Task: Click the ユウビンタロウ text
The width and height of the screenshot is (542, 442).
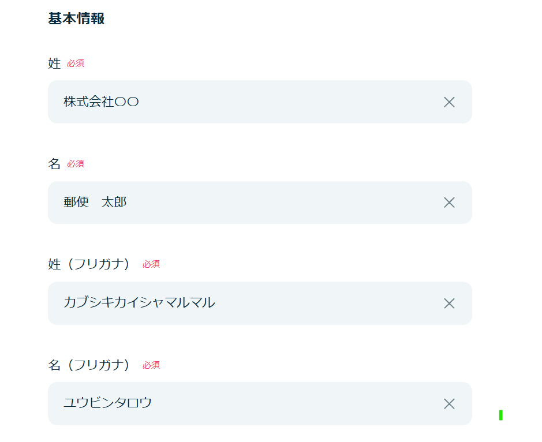Action: click(107, 403)
